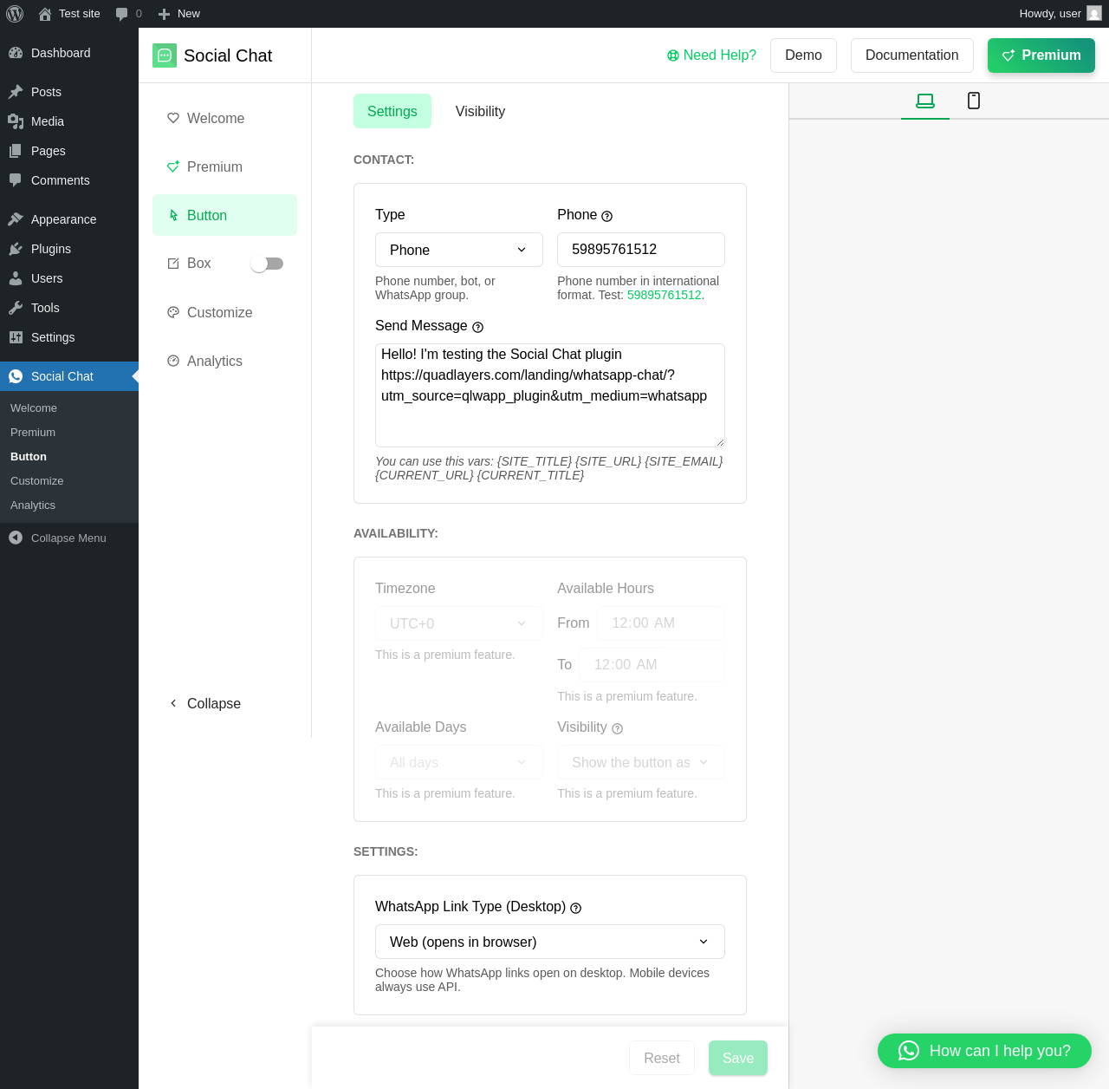The image size is (1109, 1089).
Task: Switch preview to mobile phone icon
Action: tap(974, 101)
